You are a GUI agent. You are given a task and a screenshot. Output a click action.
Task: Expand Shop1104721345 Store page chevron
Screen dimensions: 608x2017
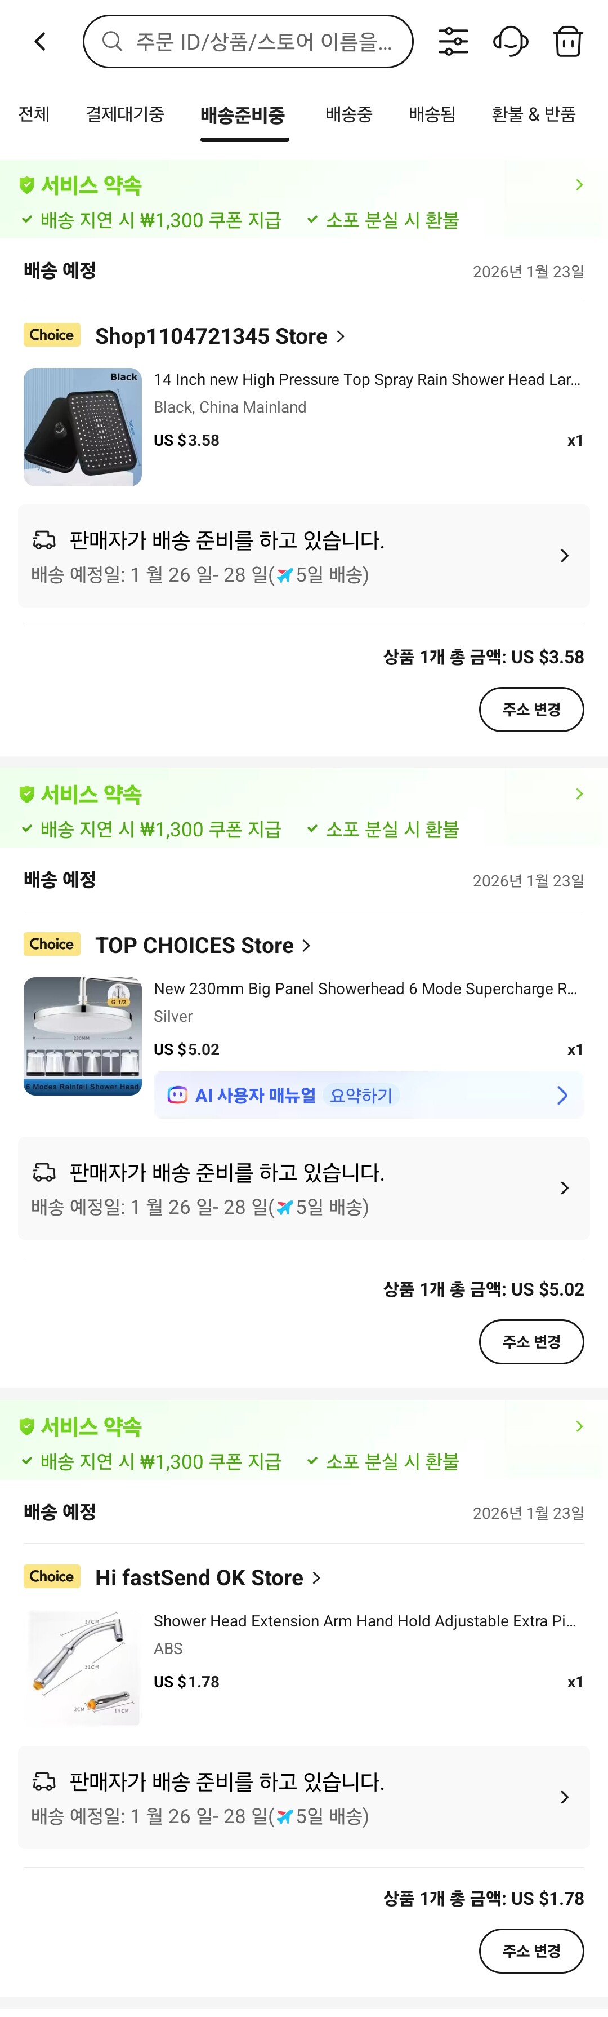pos(341,336)
